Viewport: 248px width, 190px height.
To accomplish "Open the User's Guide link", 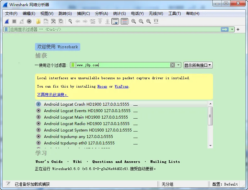I will pos(49,162).
